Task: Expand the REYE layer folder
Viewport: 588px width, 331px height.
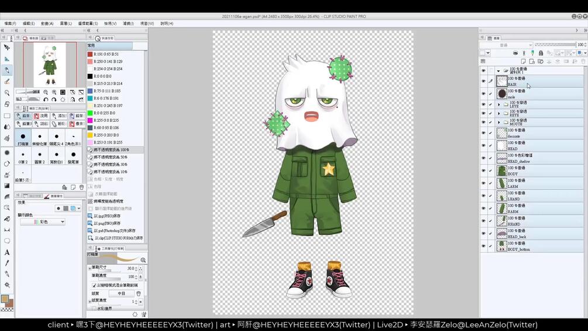Action: [x=498, y=113]
